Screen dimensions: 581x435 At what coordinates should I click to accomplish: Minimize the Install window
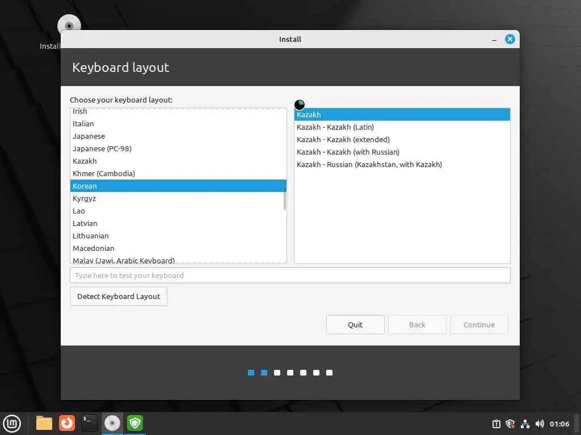point(494,39)
